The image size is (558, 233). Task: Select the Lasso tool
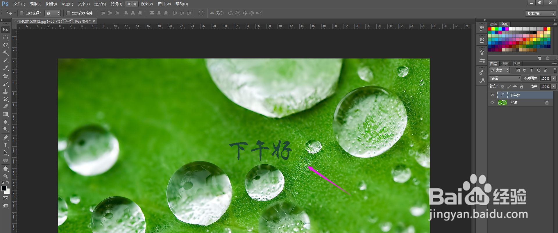[6, 45]
